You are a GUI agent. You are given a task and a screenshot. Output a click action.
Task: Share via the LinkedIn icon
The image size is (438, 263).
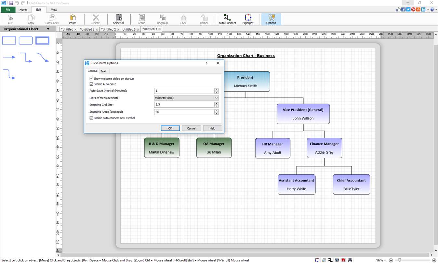point(423,9)
